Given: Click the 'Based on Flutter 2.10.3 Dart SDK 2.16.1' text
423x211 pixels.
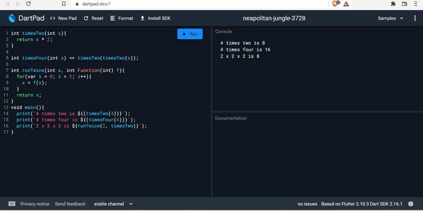Looking at the screenshot, I should (x=362, y=204).
